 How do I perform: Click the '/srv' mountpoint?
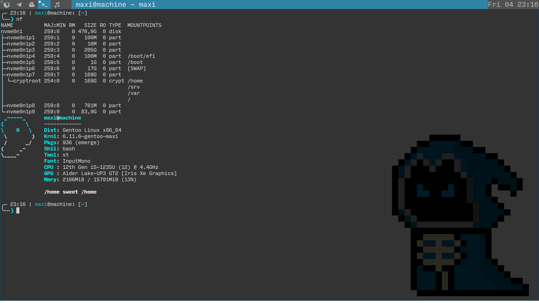134,87
